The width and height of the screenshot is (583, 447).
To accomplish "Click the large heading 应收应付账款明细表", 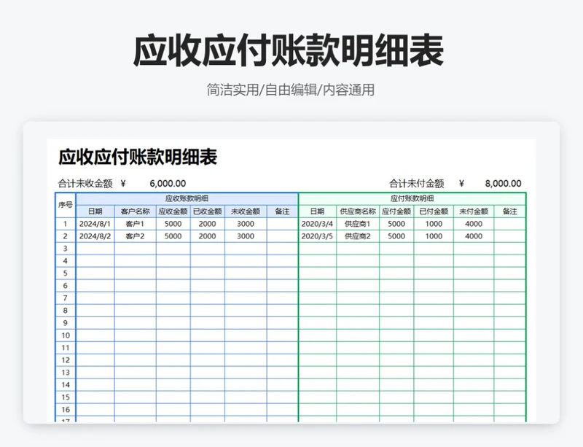I will point(288,50).
